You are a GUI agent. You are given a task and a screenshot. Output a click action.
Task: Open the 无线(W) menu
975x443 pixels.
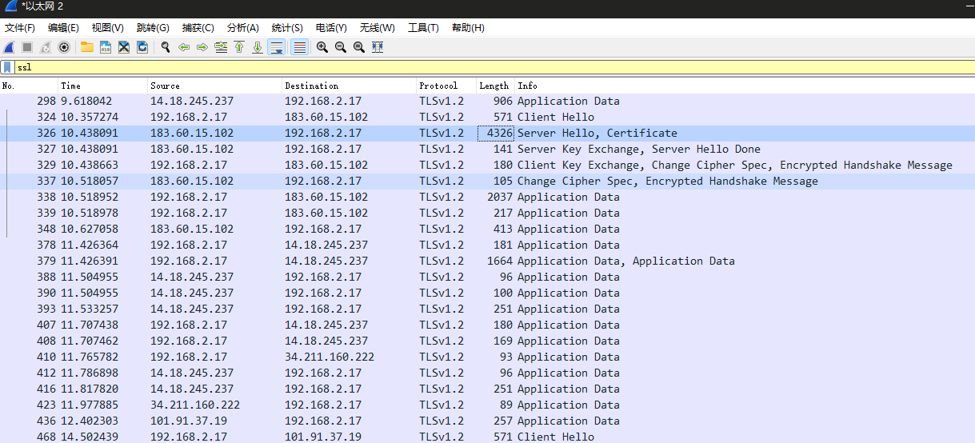point(378,28)
